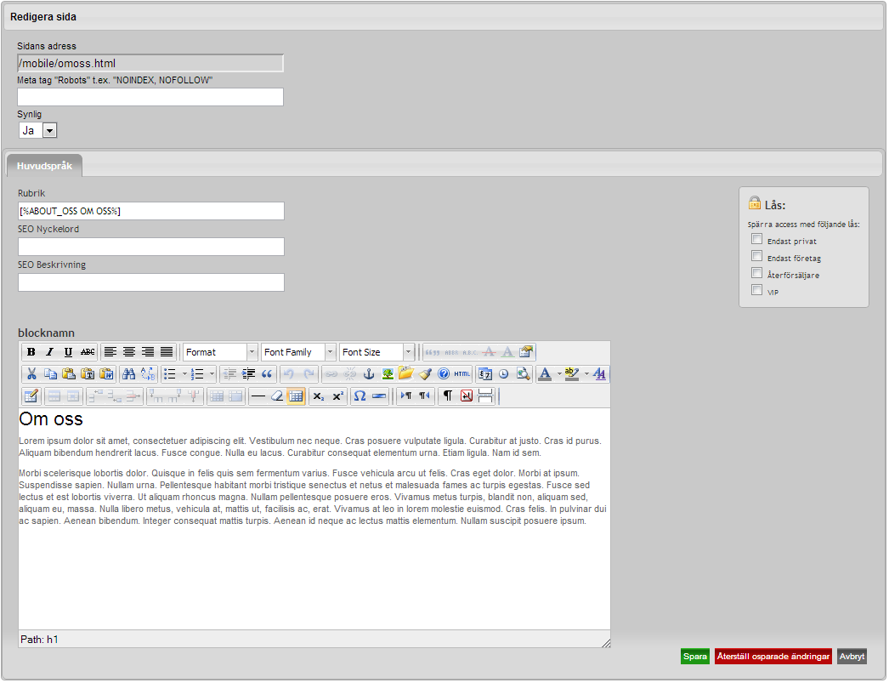Open the Font Size dropdown

coord(377,352)
